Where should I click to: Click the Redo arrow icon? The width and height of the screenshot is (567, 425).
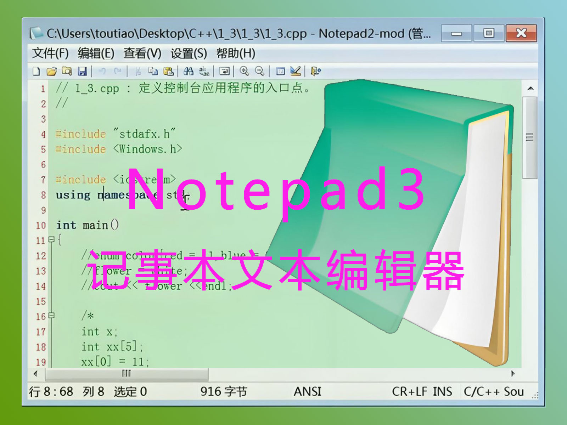[x=118, y=71]
